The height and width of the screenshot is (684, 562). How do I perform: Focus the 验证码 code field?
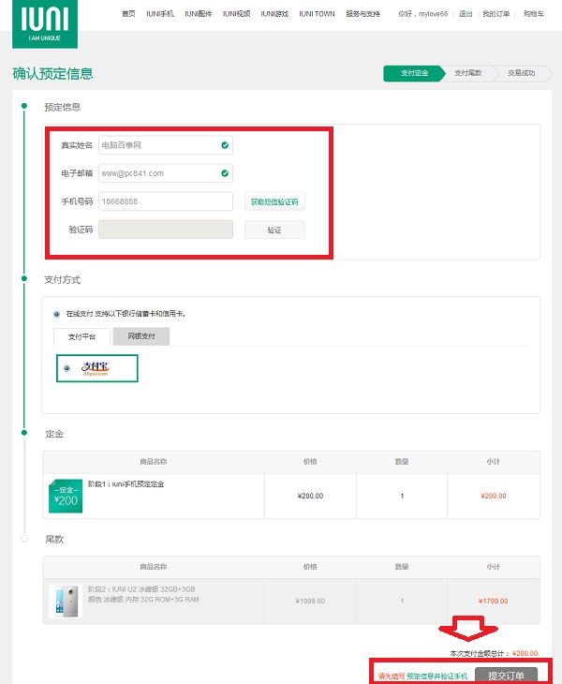[166, 230]
